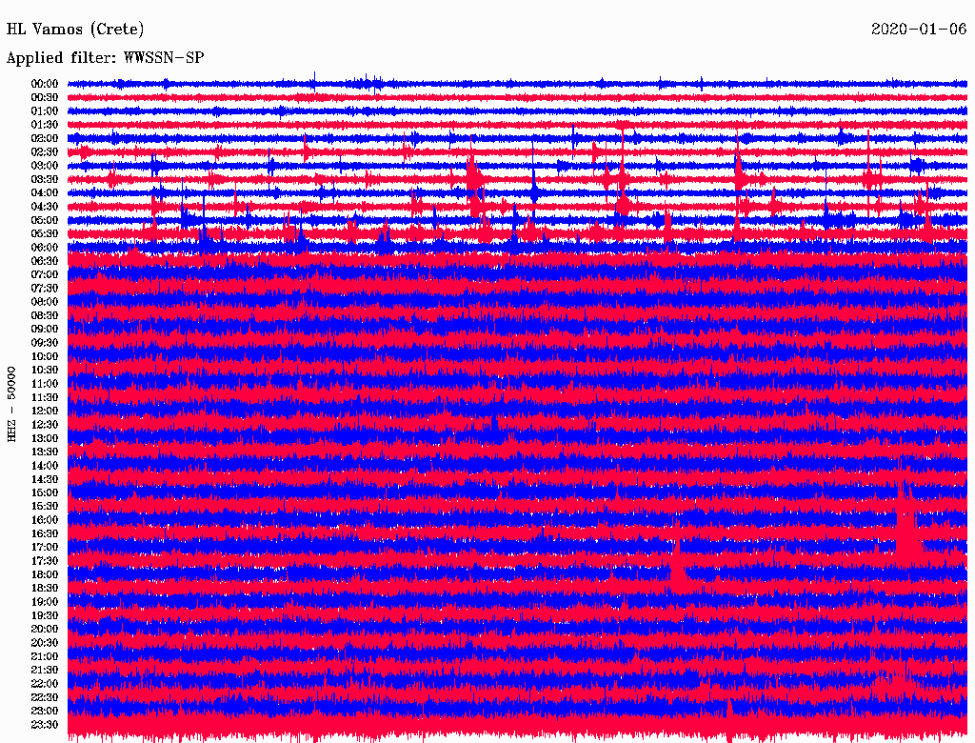Click the 23:00 time label
Screen dimensions: 975x743
[45, 711]
